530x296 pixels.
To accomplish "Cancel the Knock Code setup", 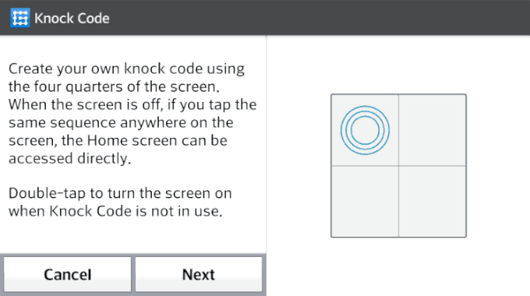I will 68,274.
